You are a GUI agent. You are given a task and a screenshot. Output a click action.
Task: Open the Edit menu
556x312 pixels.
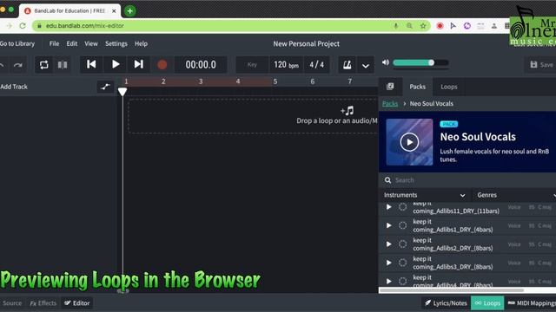(72, 43)
